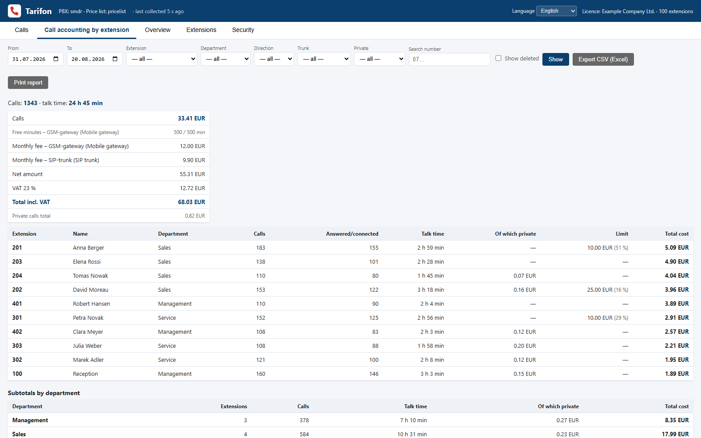Click the name David Moreau

[x=90, y=290]
